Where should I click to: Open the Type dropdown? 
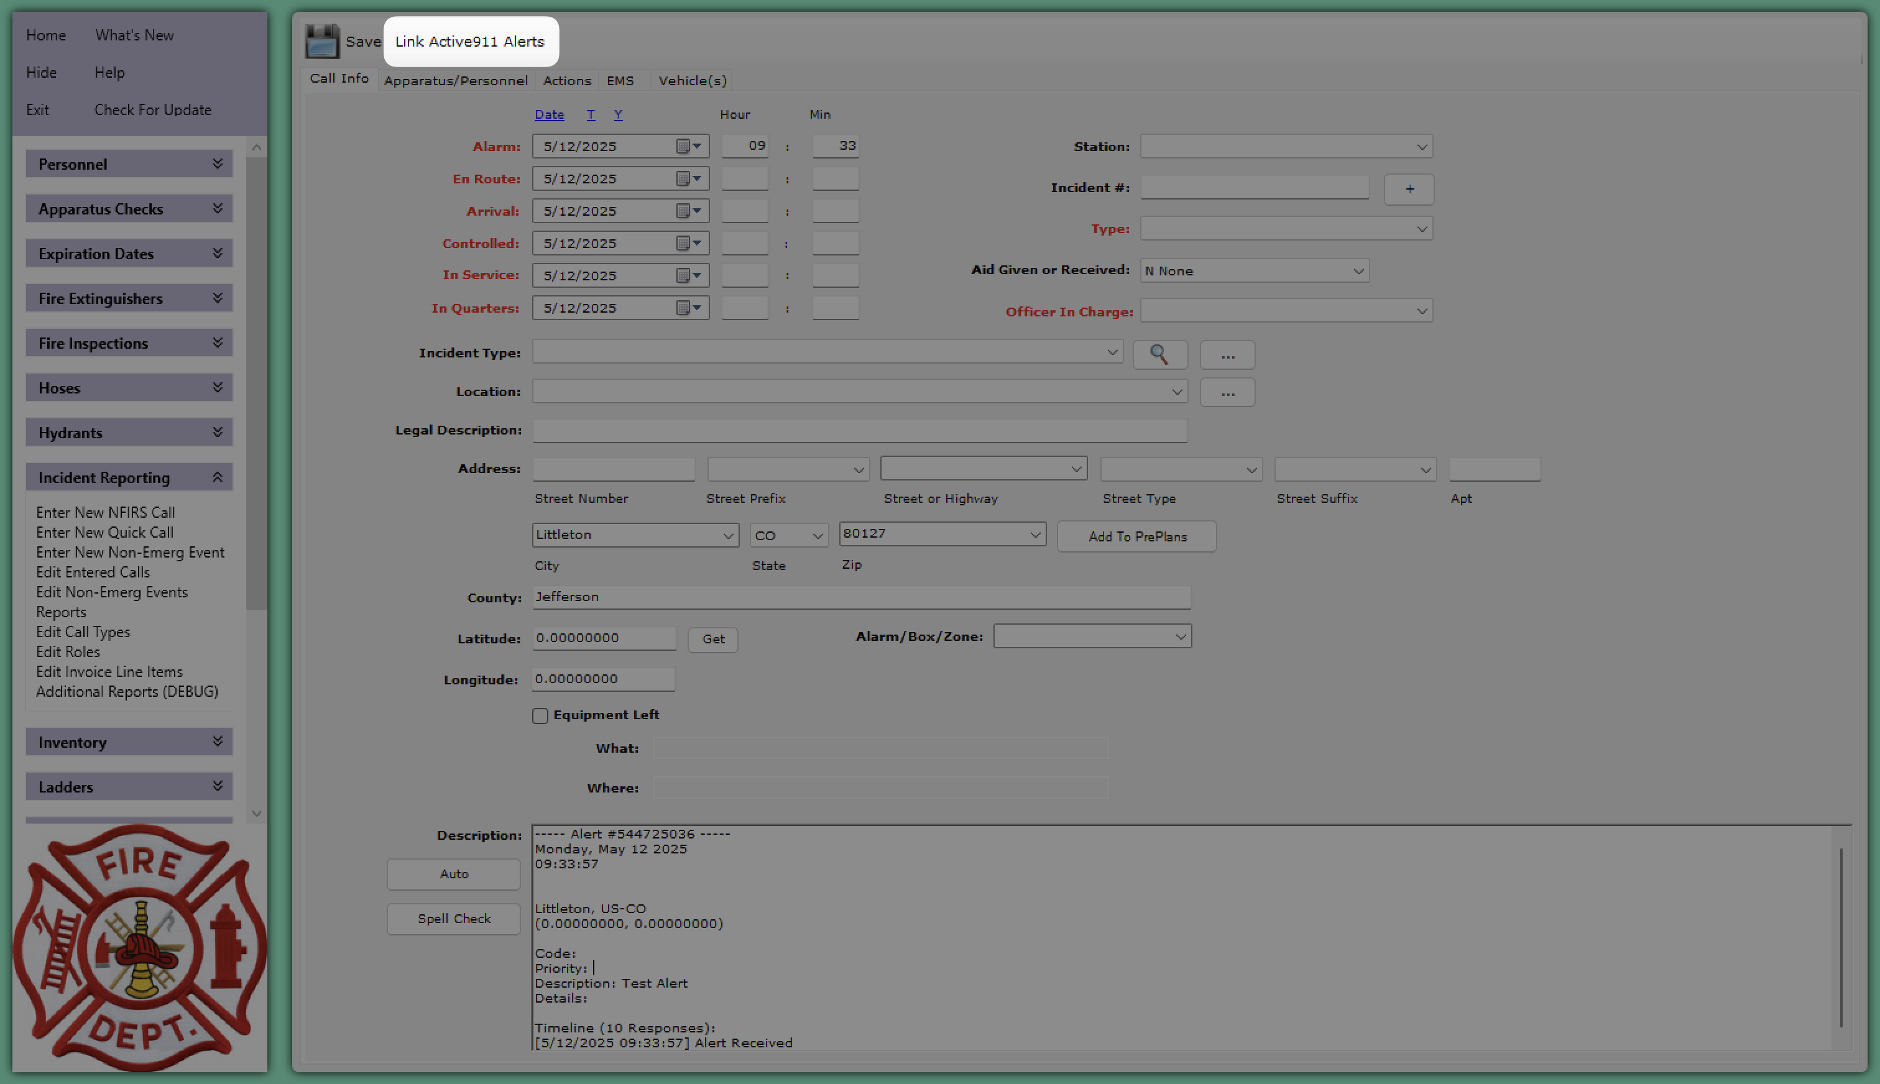tap(1286, 229)
